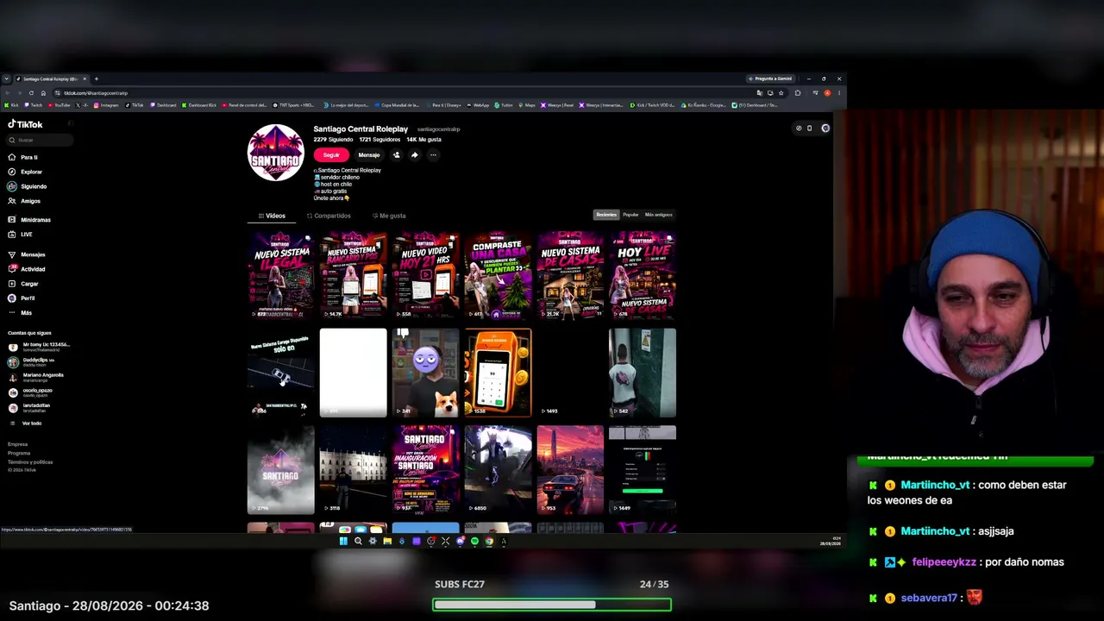Open the browser extensions puzzle icon

(x=798, y=93)
